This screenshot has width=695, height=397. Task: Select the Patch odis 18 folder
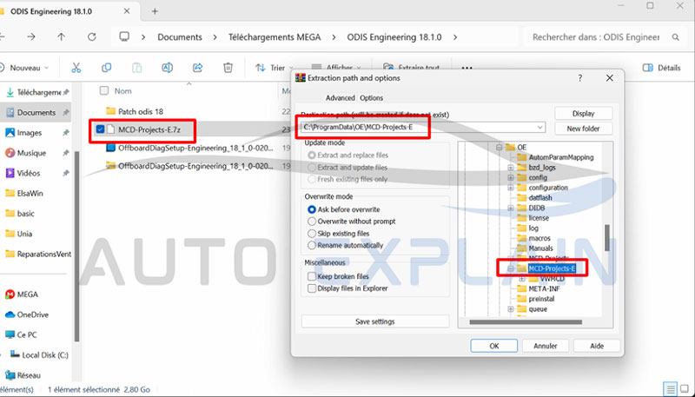click(141, 111)
